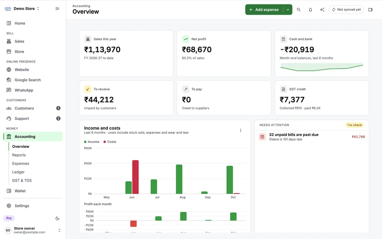
Task: Click the Customers notification badge
Action: click(x=58, y=108)
